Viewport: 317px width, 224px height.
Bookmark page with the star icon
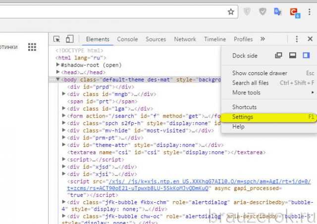pos(231,12)
